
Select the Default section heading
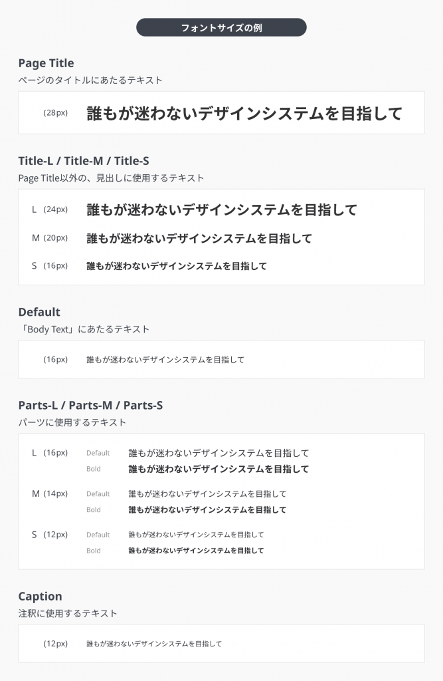click(39, 313)
